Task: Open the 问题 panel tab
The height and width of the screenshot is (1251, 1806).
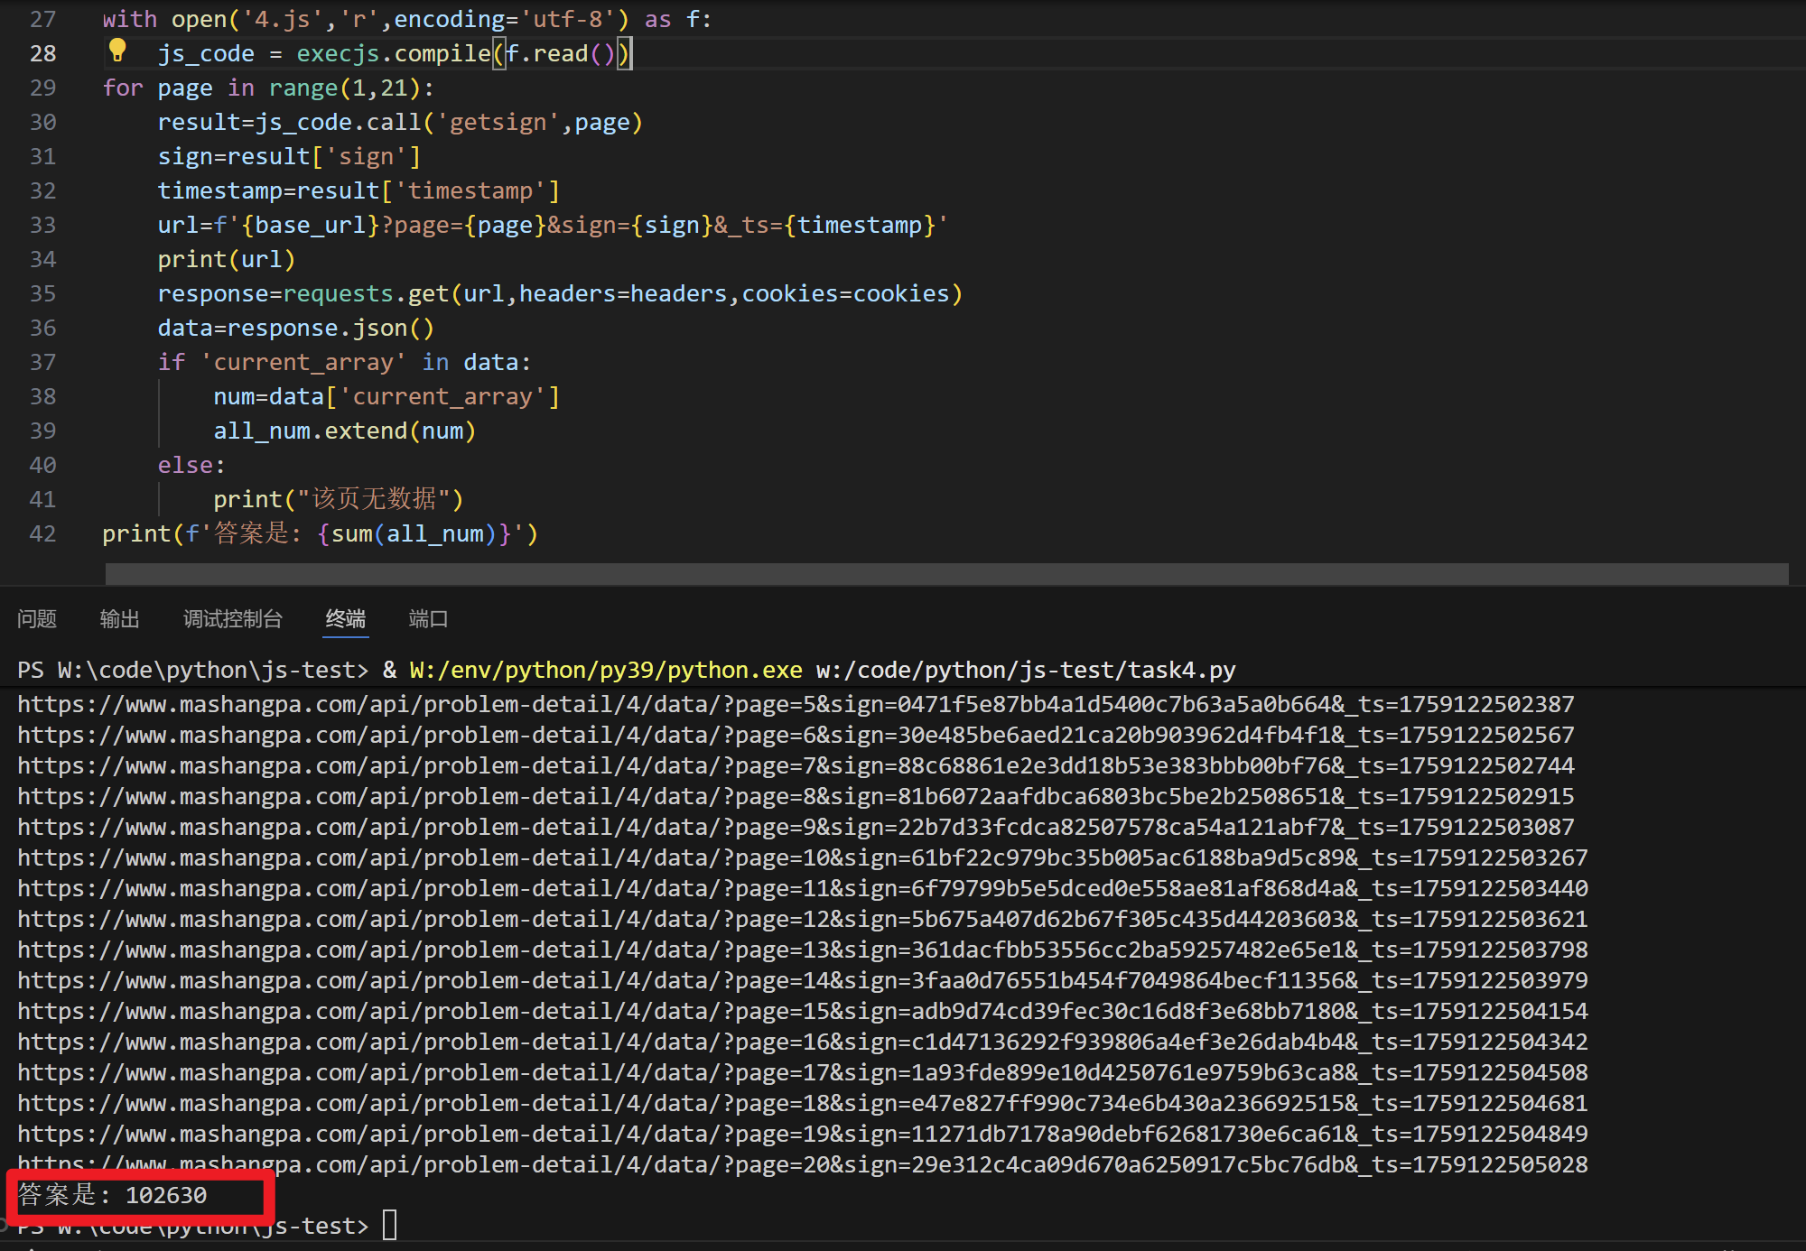Action: [37, 619]
